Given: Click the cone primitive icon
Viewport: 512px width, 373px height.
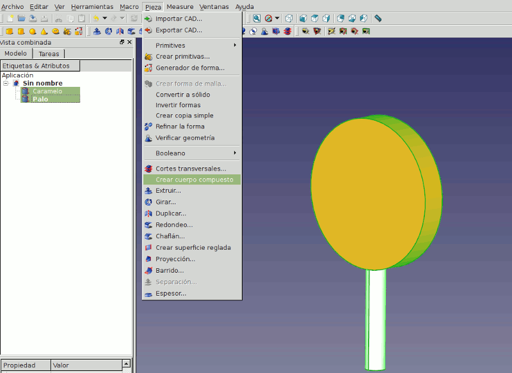Looking at the screenshot, I should (44, 31).
